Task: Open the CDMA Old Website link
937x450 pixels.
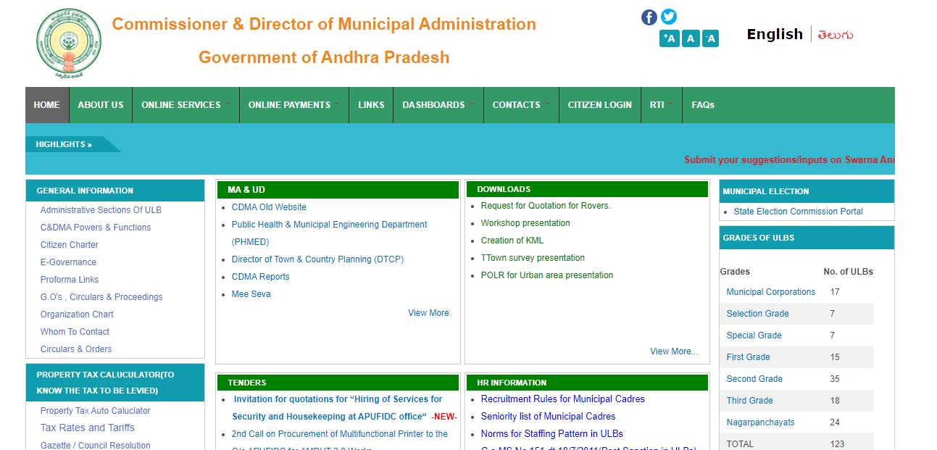Action: [269, 207]
